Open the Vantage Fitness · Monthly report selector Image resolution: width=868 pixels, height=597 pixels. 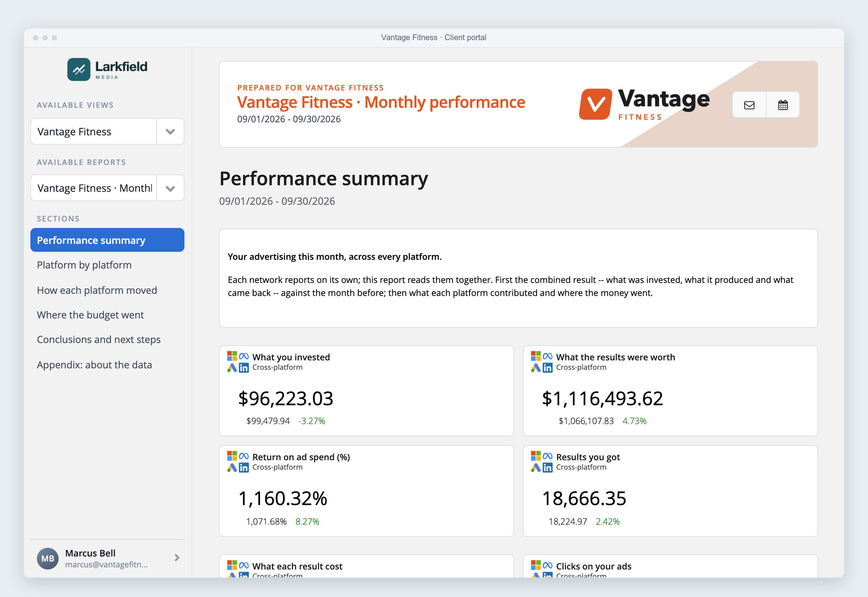coord(93,188)
